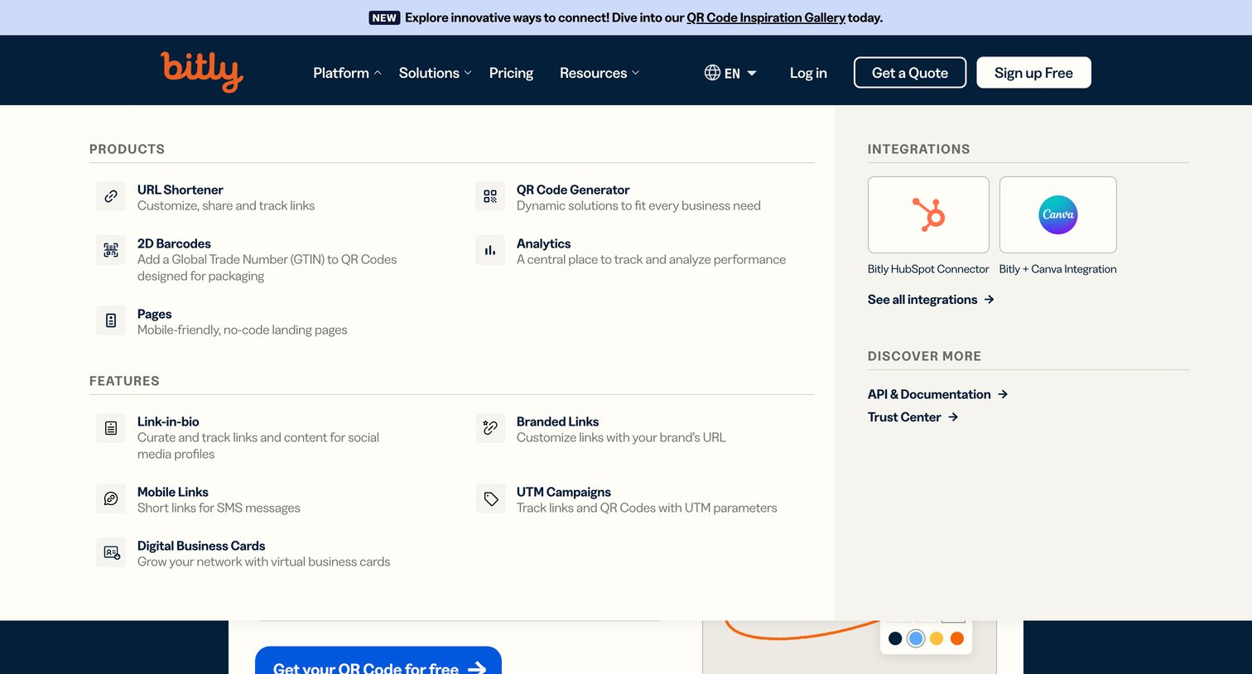Click the URL Shortener link icon
1252x674 pixels.
[111, 196]
